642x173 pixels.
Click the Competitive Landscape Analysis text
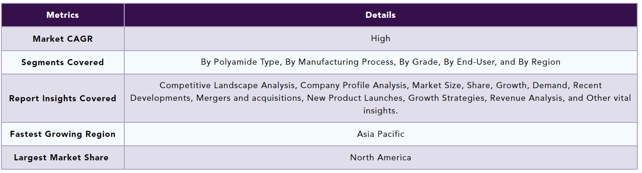coord(227,85)
